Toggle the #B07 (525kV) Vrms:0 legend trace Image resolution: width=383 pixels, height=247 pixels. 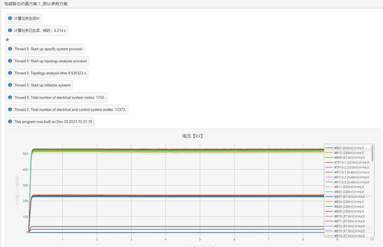(x=345, y=148)
